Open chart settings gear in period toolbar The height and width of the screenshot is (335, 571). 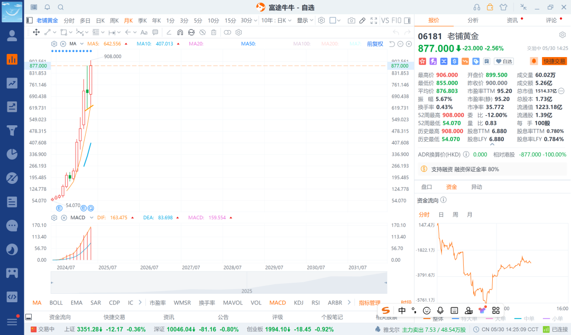click(321, 21)
